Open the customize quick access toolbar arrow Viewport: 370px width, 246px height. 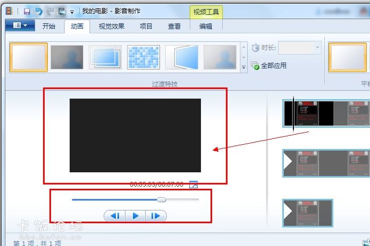[72, 12]
